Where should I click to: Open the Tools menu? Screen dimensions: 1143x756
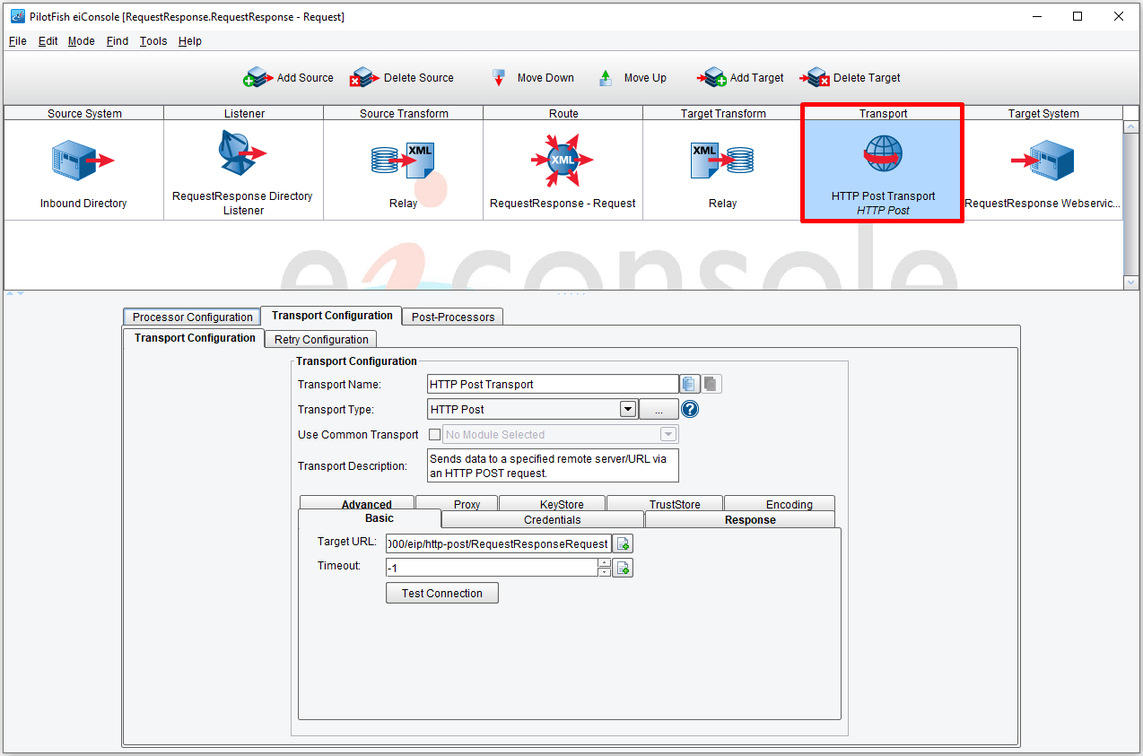click(153, 41)
